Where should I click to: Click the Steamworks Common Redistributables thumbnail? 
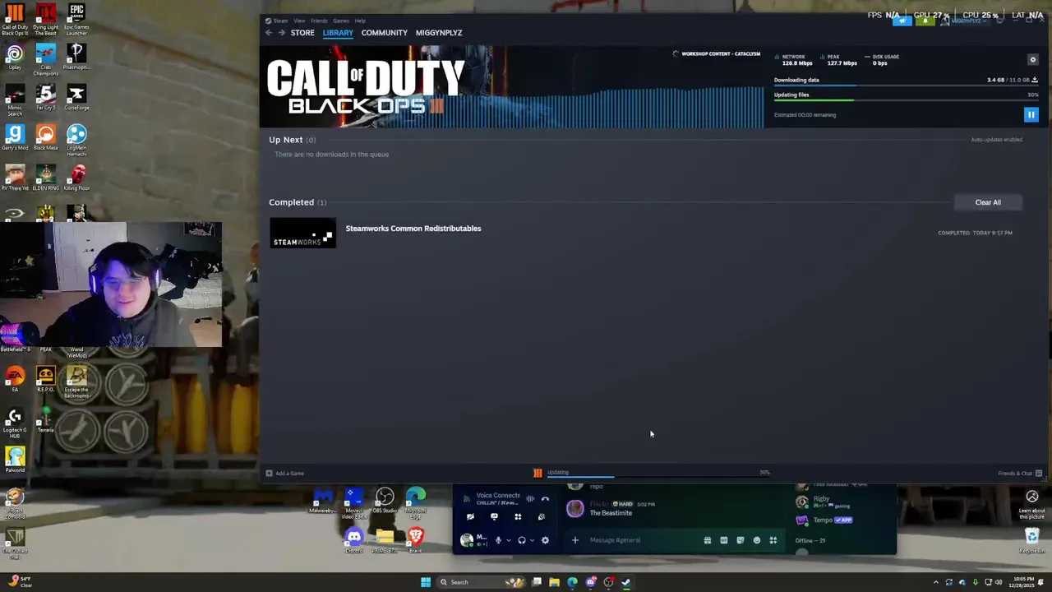pos(302,233)
